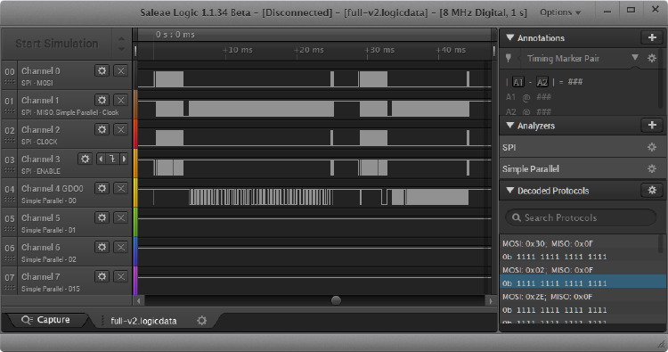Open Channel 1 settings gear
The width and height of the screenshot is (668, 352).
click(102, 100)
